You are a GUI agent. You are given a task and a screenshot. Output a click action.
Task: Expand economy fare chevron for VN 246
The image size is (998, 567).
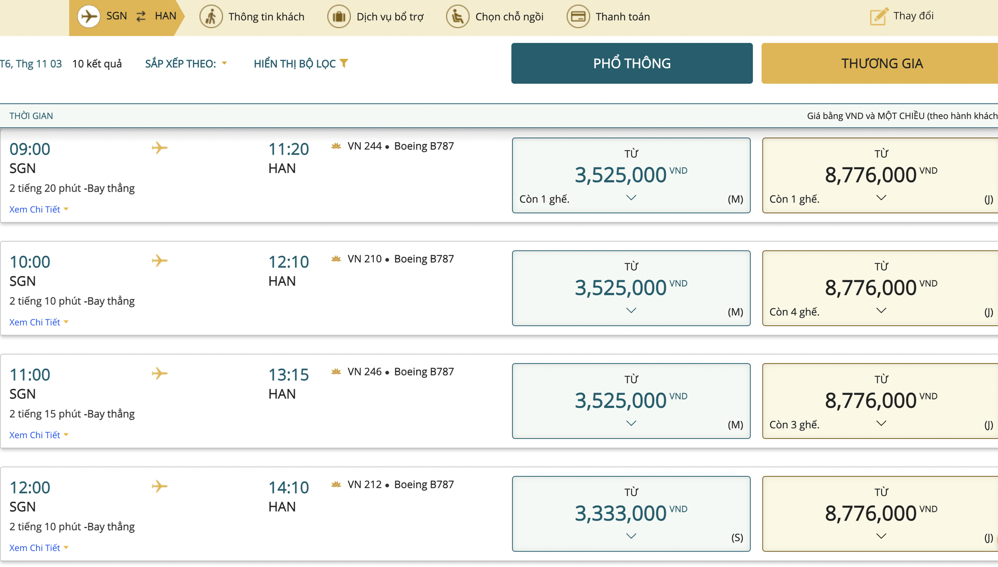coord(631,423)
